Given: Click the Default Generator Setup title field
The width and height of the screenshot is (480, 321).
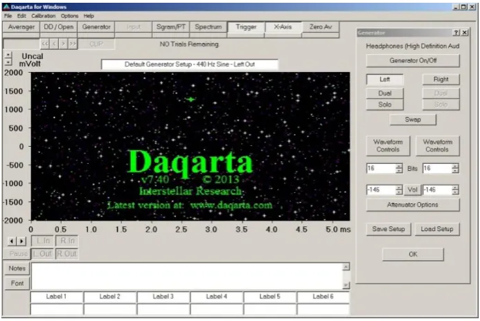Looking at the screenshot, I should click(190, 64).
